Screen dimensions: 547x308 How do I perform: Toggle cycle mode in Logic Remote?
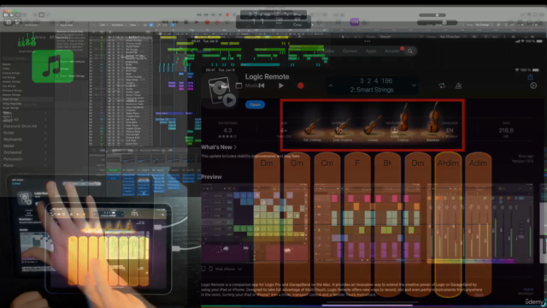pos(442,86)
